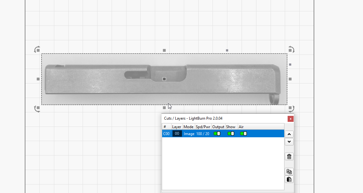Viewport: 363px width, 193px height.
Task: Disable Output for layer C00
Action: tap(217, 133)
